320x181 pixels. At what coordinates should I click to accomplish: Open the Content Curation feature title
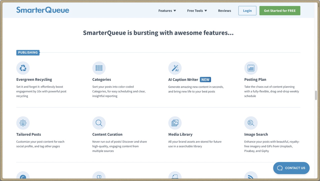pos(107,134)
